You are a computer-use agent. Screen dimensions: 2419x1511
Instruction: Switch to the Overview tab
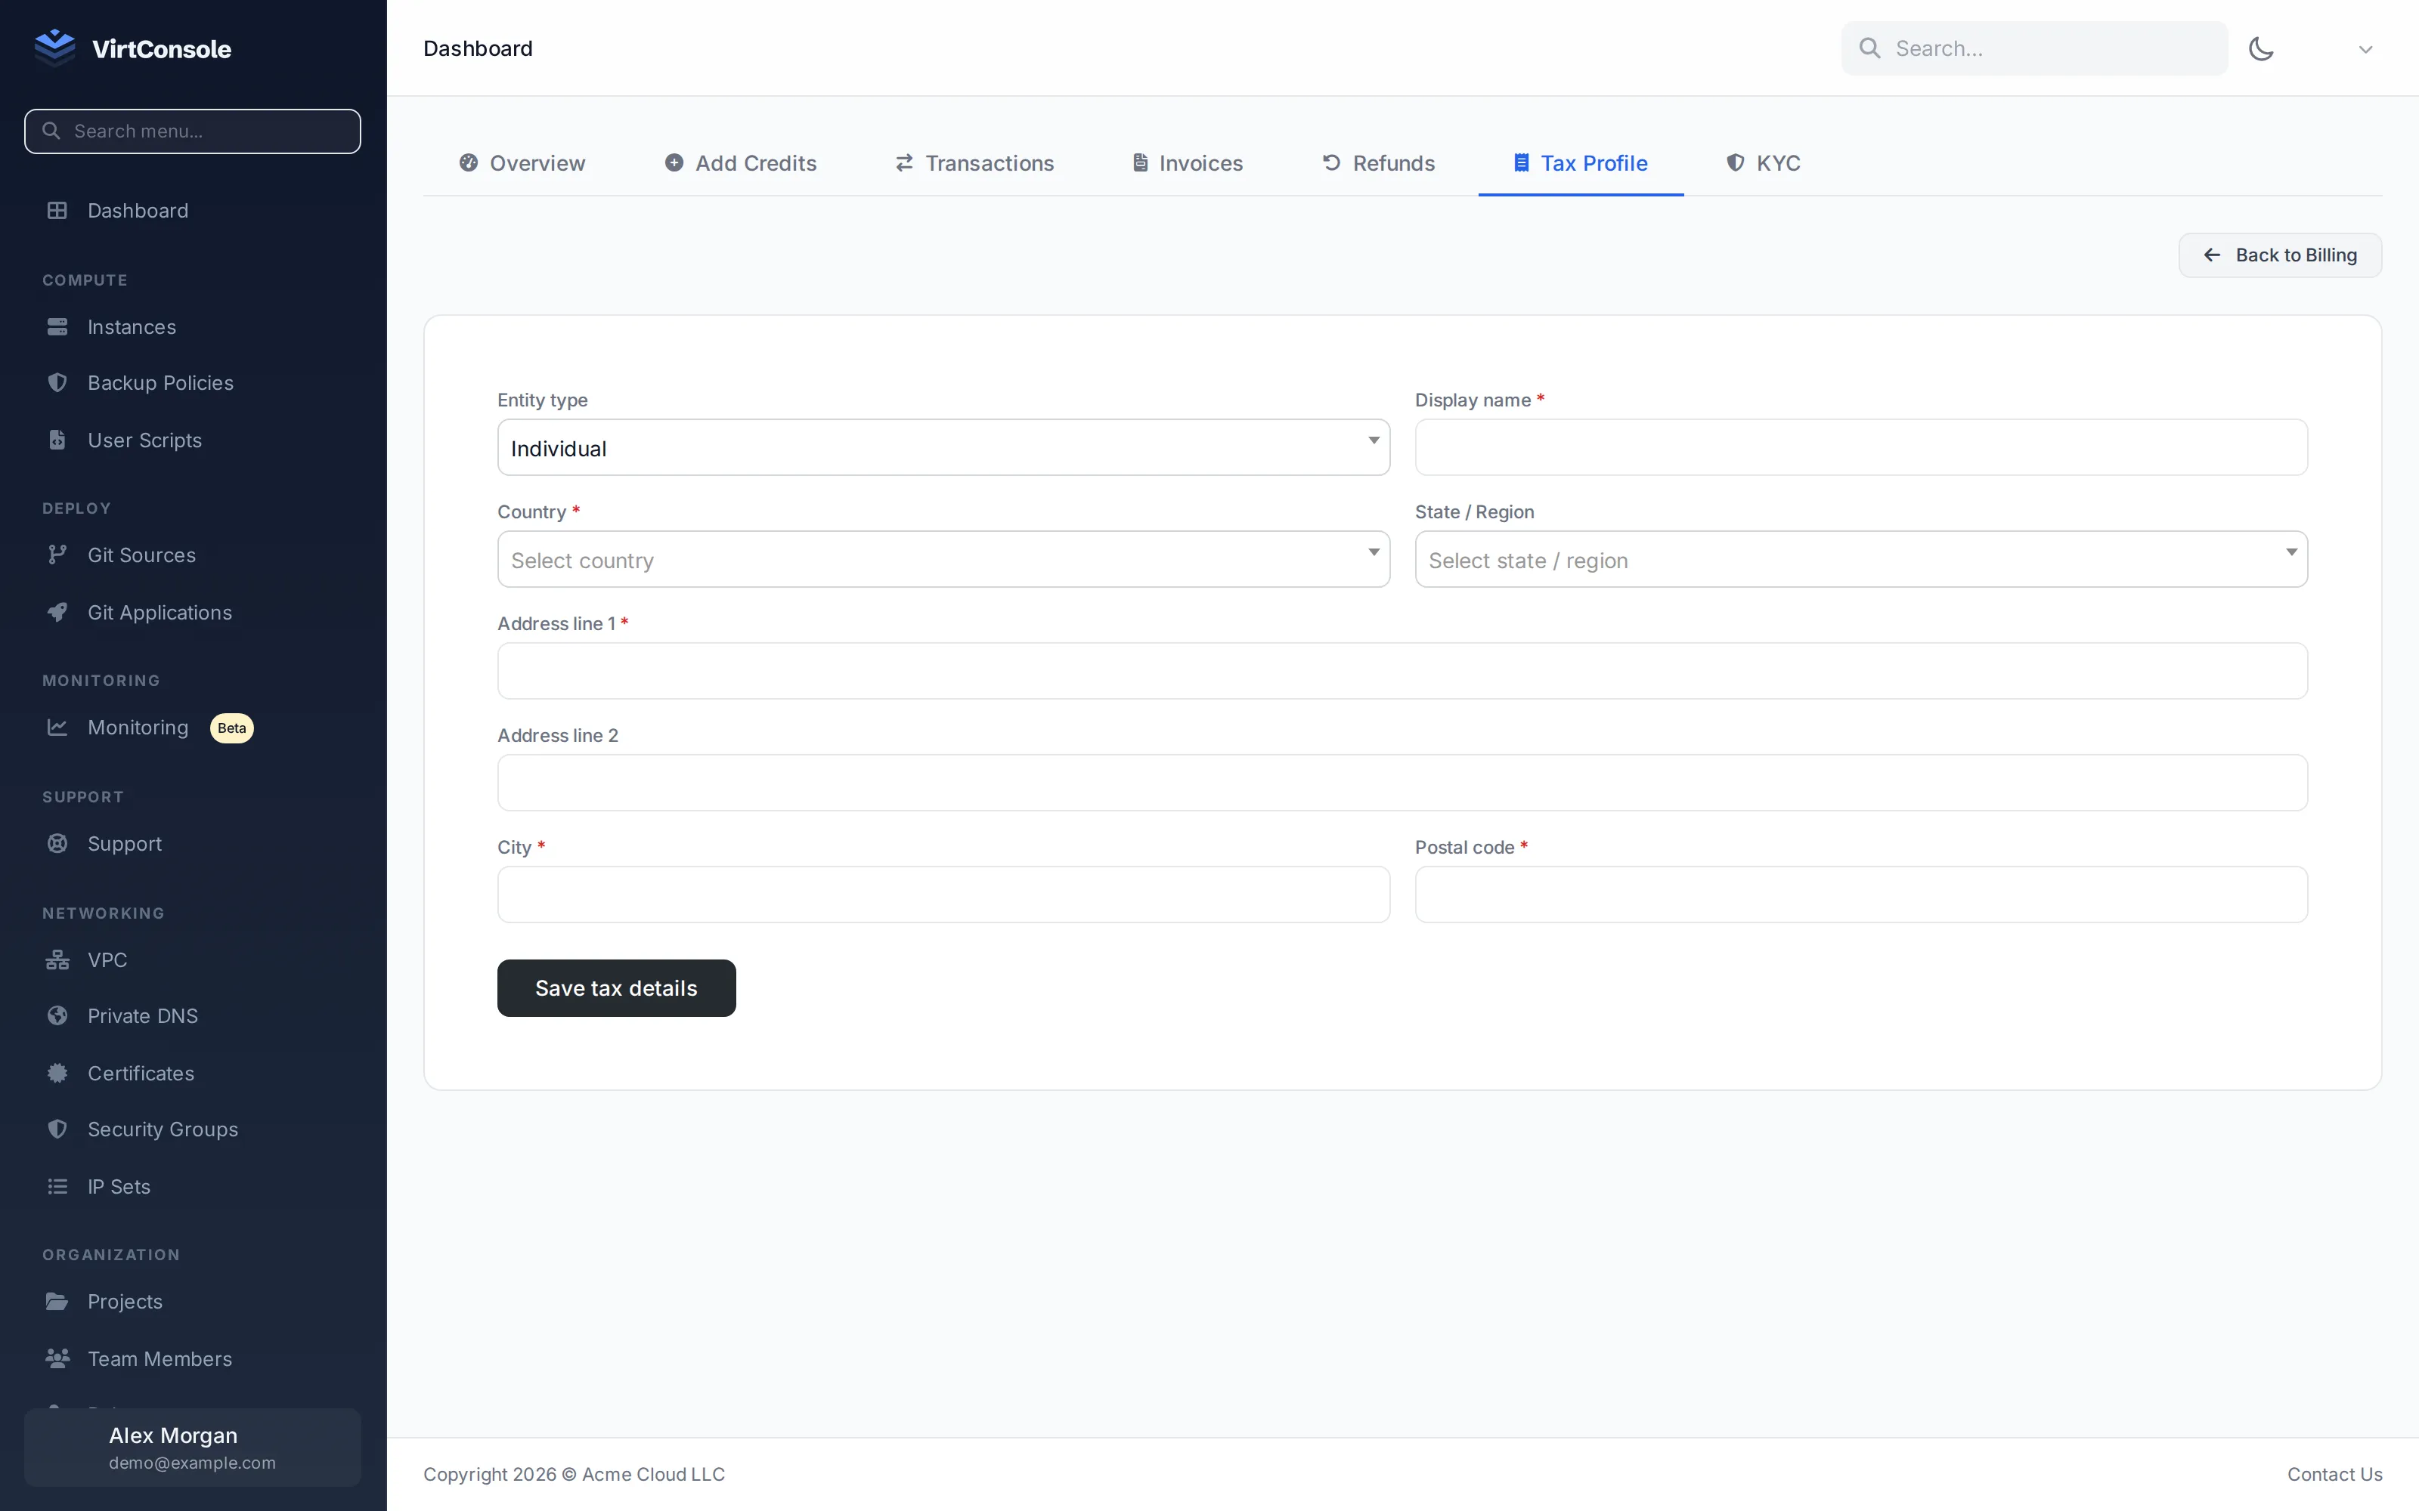[x=522, y=163]
